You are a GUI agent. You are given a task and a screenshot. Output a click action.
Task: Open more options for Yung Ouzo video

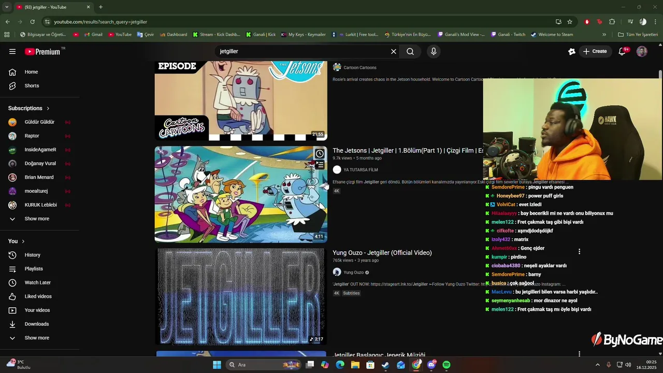click(579, 252)
